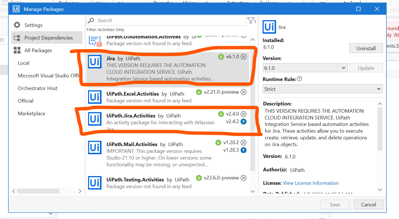Viewport: 399px width, 219px height.
Task: Click the All Packages grid icon
Action: pos(17,50)
